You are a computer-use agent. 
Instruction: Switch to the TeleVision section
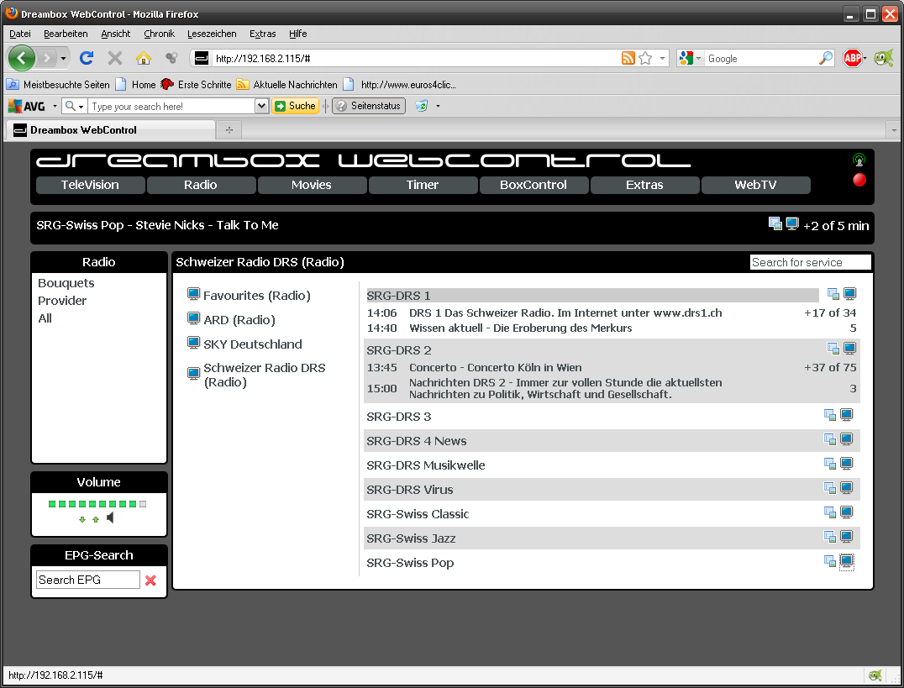point(90,185)
